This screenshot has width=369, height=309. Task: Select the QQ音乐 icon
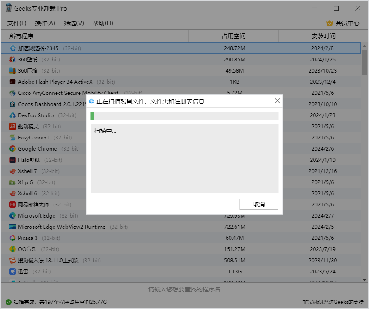click(13, 249)
